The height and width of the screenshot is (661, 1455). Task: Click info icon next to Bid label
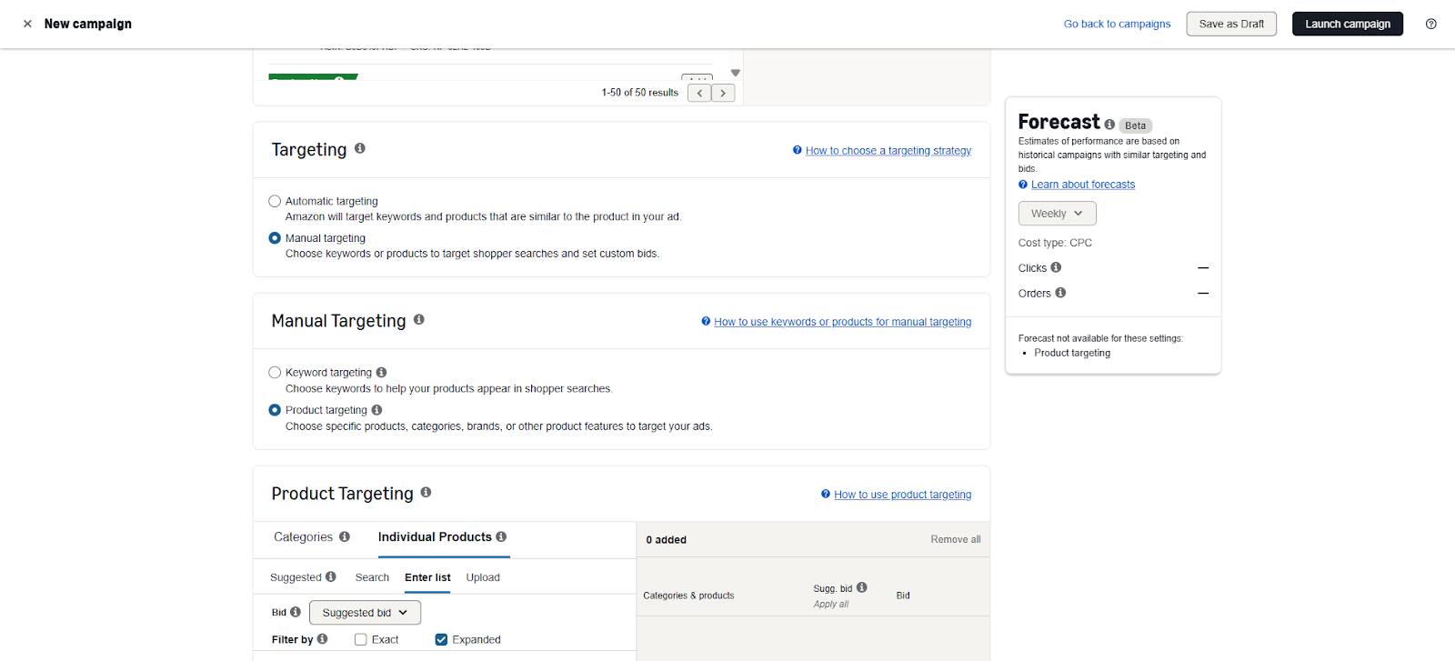(296, 612)
